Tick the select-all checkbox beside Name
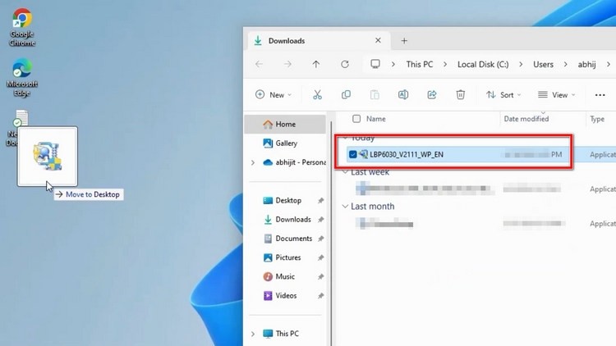616x346 pixels. tap(356, 118)
